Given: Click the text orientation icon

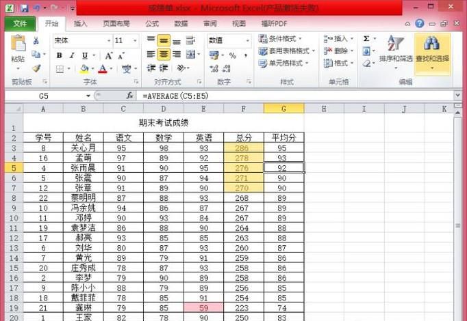Looking at the screenshot, I should tap(181, 68).
